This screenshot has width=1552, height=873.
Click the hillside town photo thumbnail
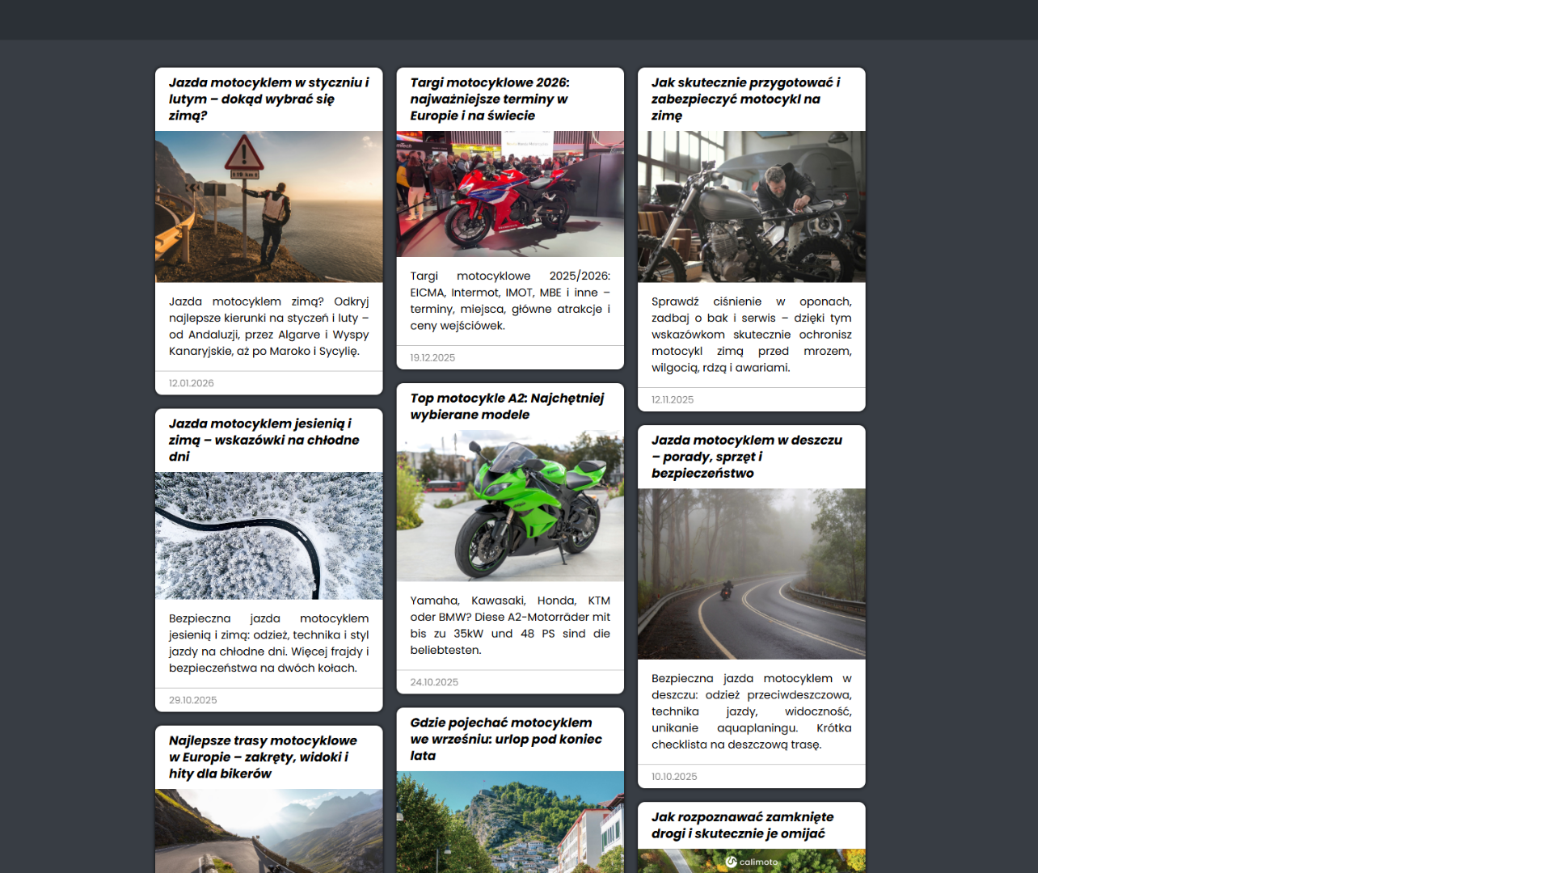click(x=509, y=822)
